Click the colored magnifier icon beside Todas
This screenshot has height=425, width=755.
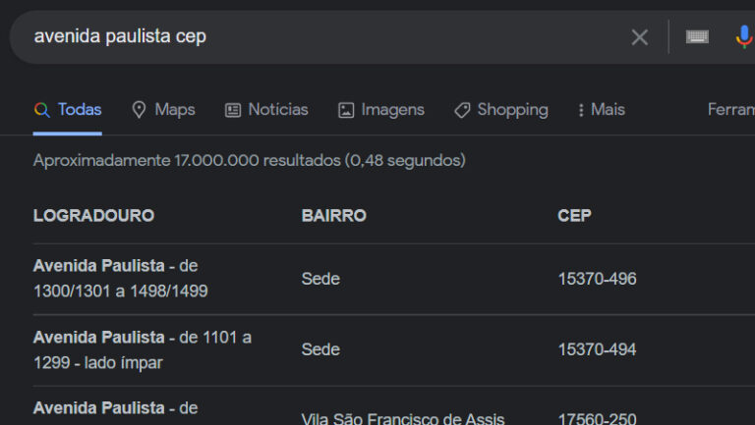coord(41,110)
